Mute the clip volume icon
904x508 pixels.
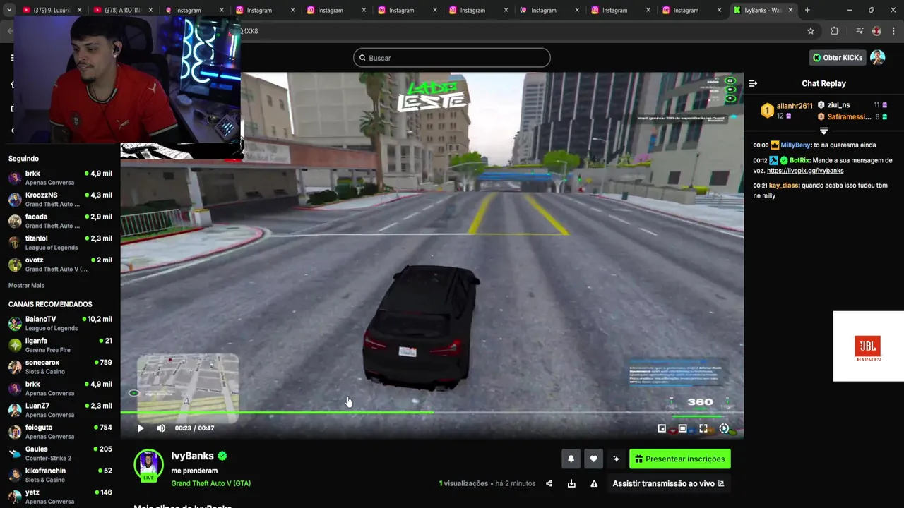tap(161, 428)
